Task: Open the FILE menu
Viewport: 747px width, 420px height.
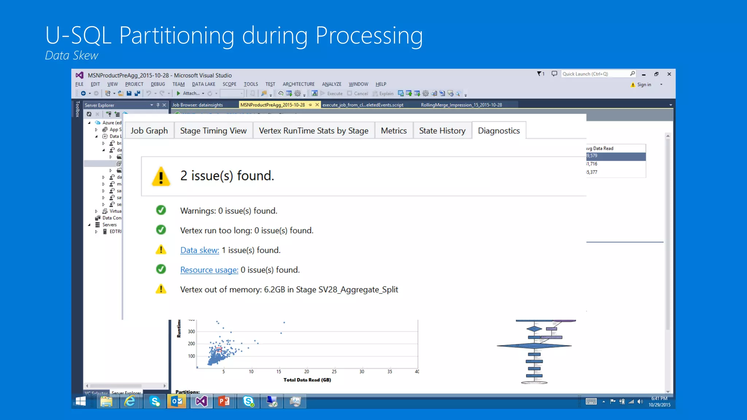Action: 80,84
